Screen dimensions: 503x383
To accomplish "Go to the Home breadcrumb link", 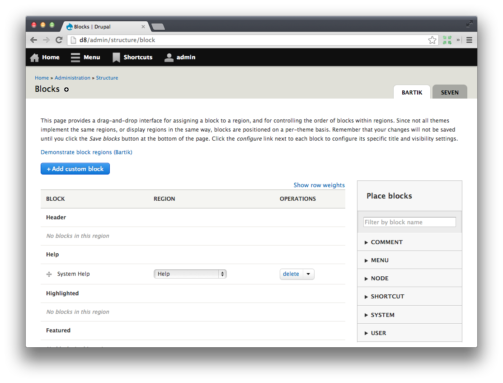I will pos(42,78).
